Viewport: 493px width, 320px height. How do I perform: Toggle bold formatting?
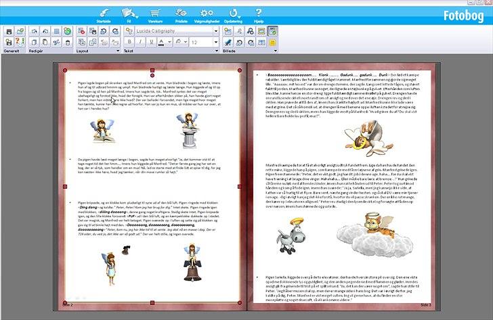pyautogui.click(x=129, y=42)
